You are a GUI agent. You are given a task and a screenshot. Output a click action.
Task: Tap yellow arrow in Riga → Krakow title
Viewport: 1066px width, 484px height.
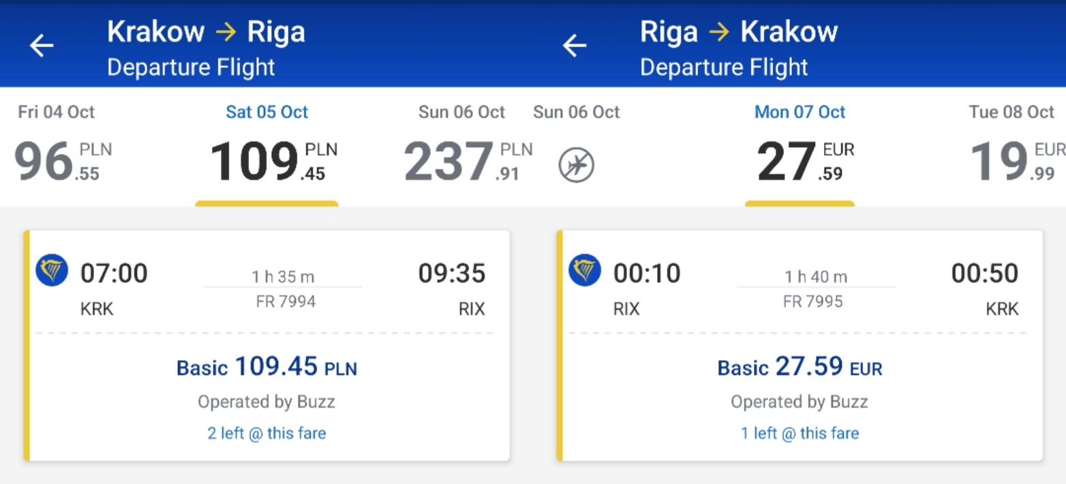[x=718, y=33]
